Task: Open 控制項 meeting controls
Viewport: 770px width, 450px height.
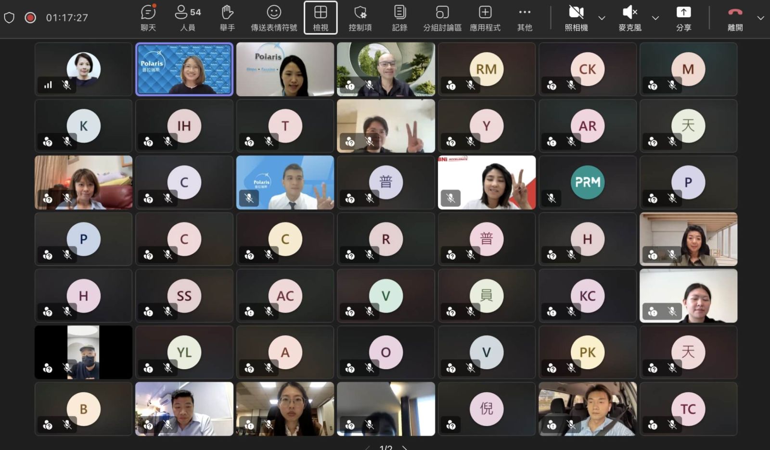Action: click(360, 18)
